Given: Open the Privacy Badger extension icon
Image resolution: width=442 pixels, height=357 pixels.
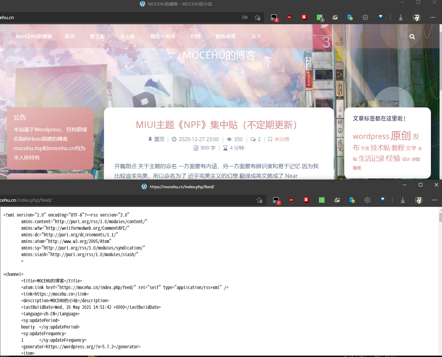Looking at the screenshot, I should click(x=335, y=17).
